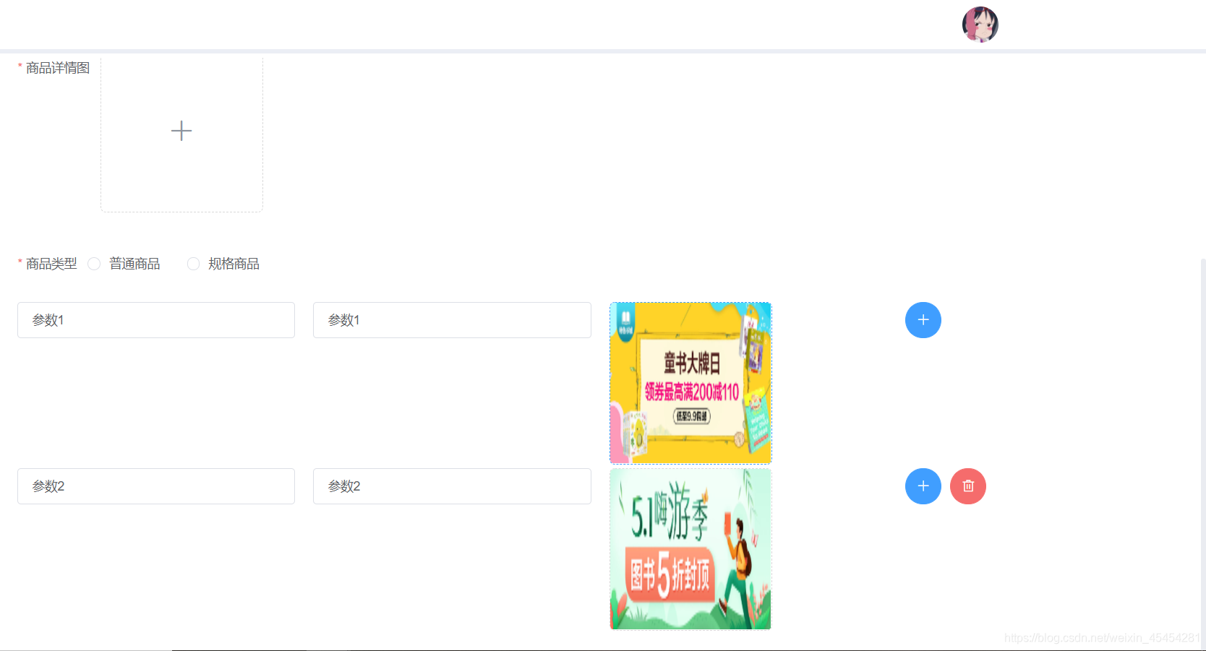The width and height of the screenshot is (1206, 651).
Task: Focus the left 参数1 input field
Action: [x=156, y=320]
